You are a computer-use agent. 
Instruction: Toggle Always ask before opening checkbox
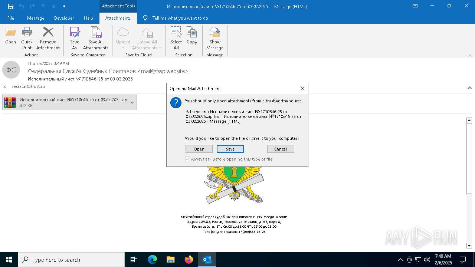click(x=188, y=159)
